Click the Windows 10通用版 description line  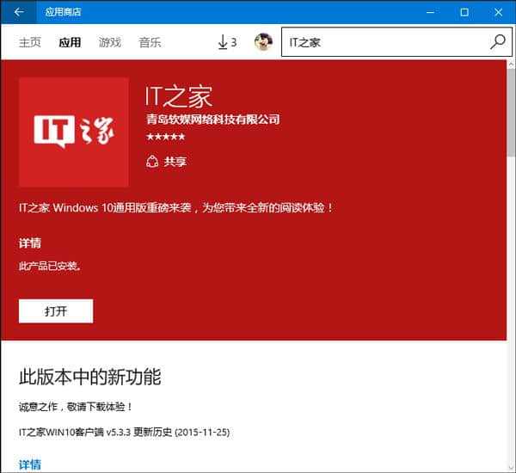176,208
